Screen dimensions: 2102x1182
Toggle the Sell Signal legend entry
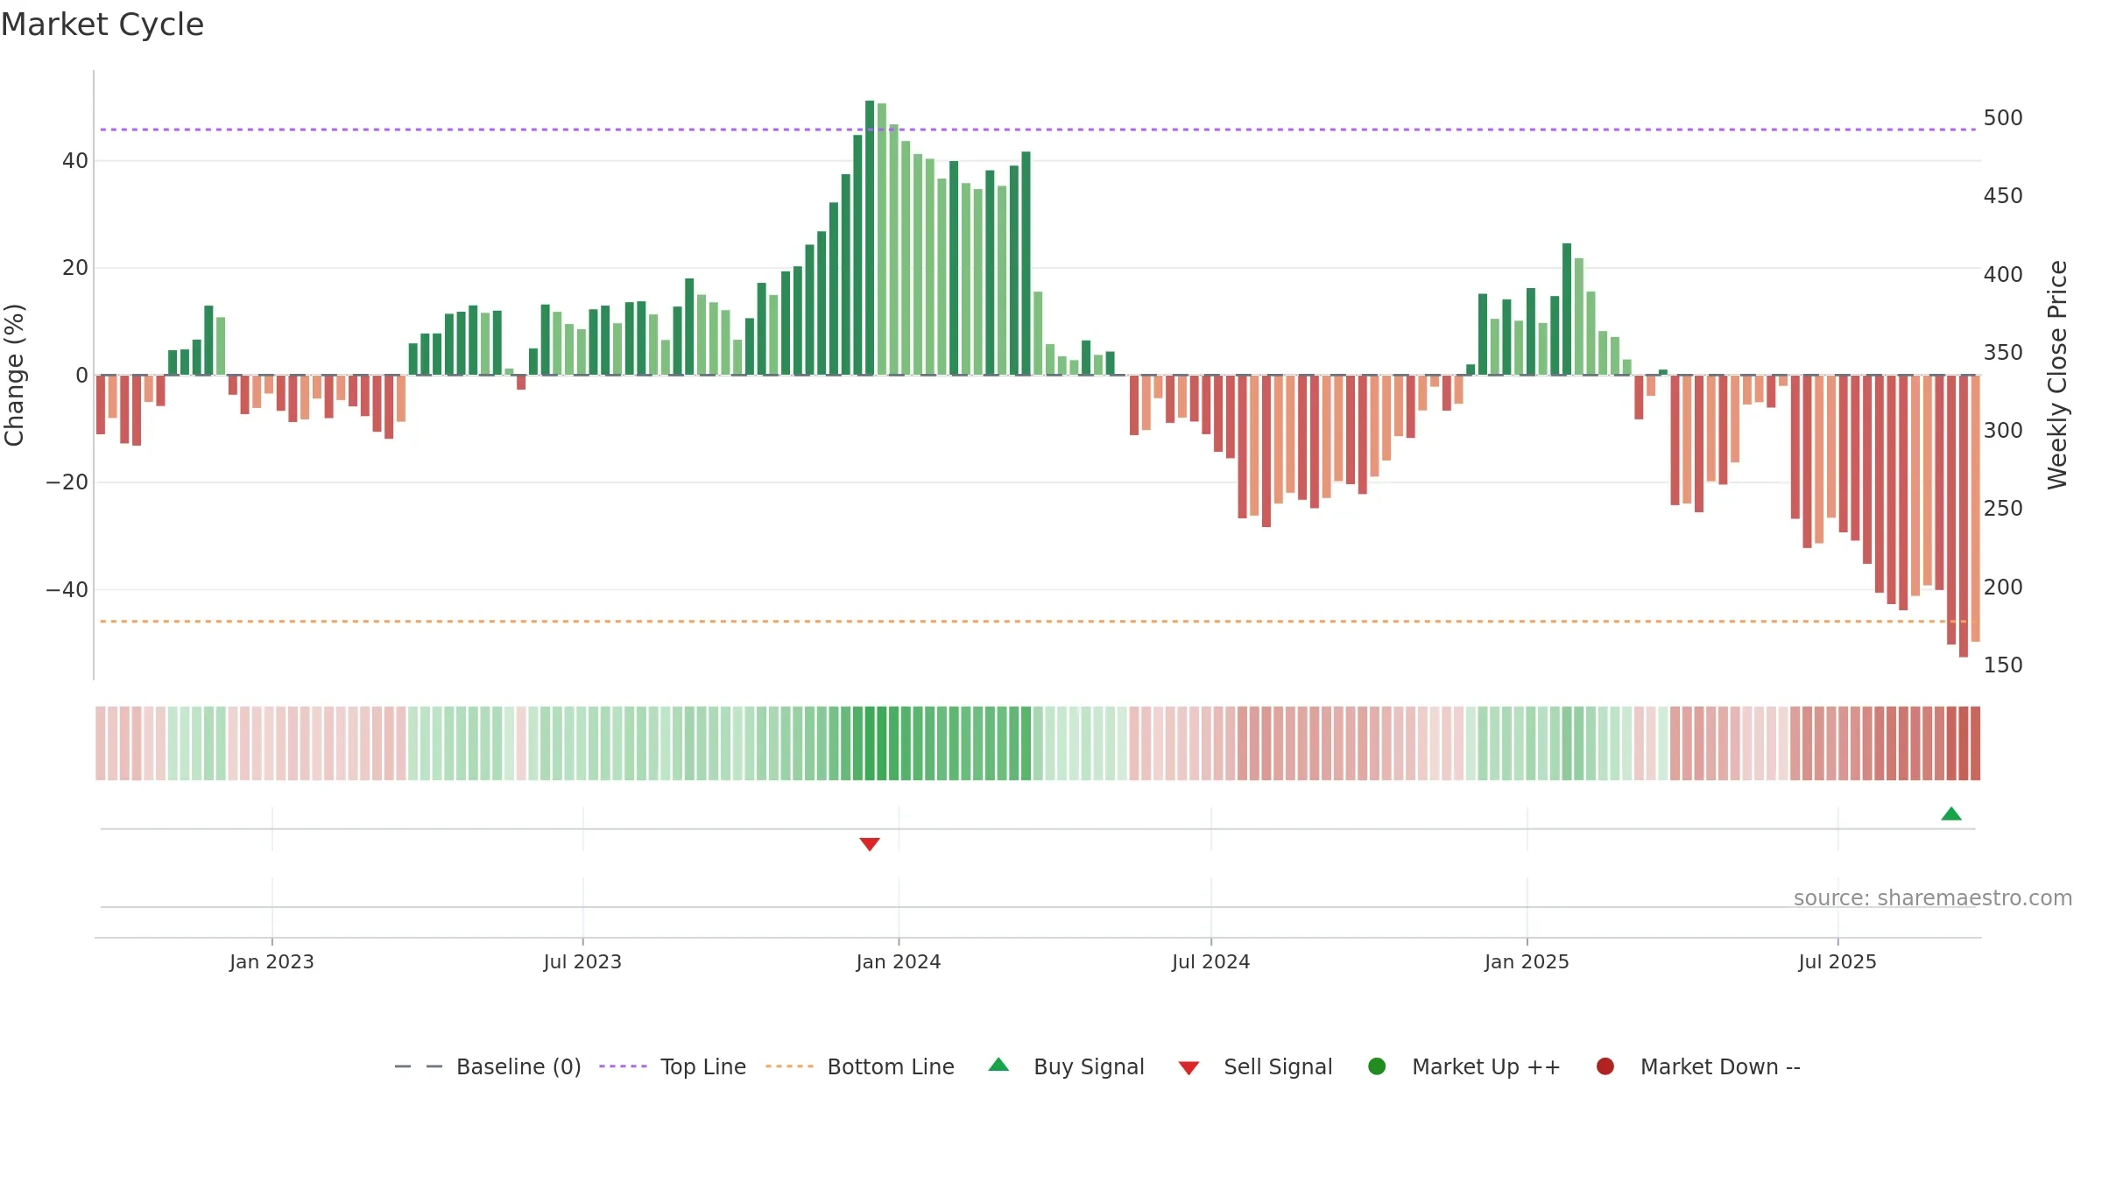coord(1255,1066)
